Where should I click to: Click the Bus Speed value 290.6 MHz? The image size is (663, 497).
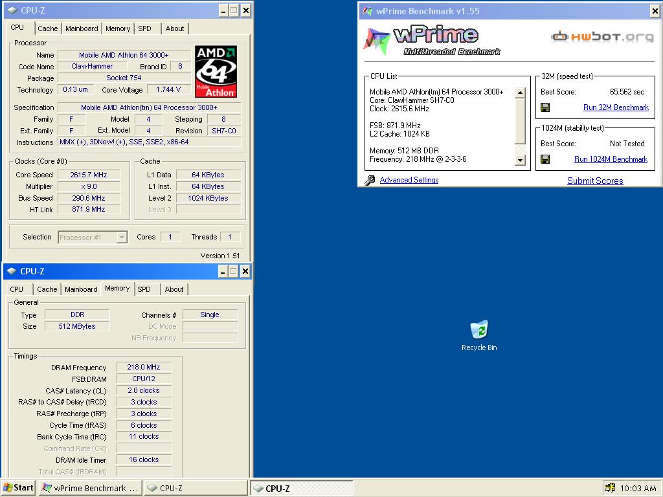[89, 198]
